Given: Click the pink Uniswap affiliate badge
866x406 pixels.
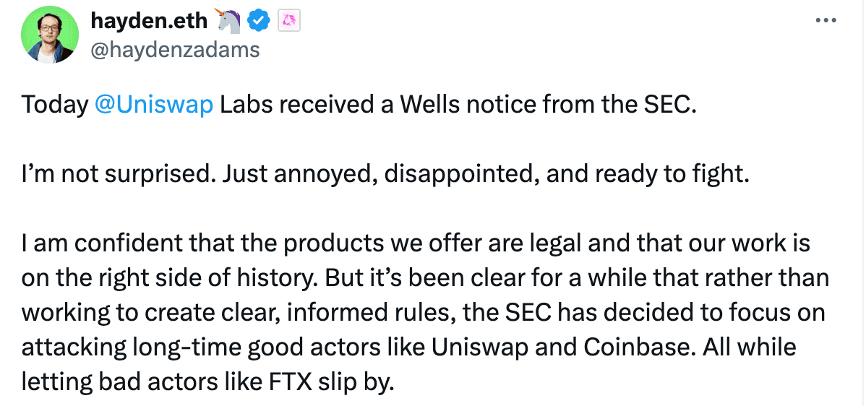Looking at the screenshot, I should (289, 21).
